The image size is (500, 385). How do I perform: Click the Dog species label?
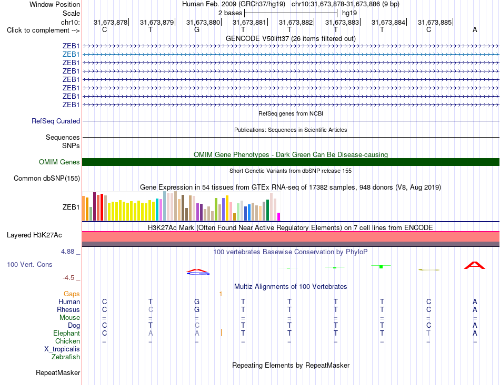[x=74, y=326]
